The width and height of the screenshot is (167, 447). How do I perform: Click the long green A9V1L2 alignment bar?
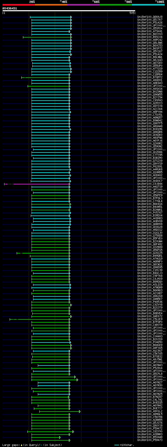60,411
